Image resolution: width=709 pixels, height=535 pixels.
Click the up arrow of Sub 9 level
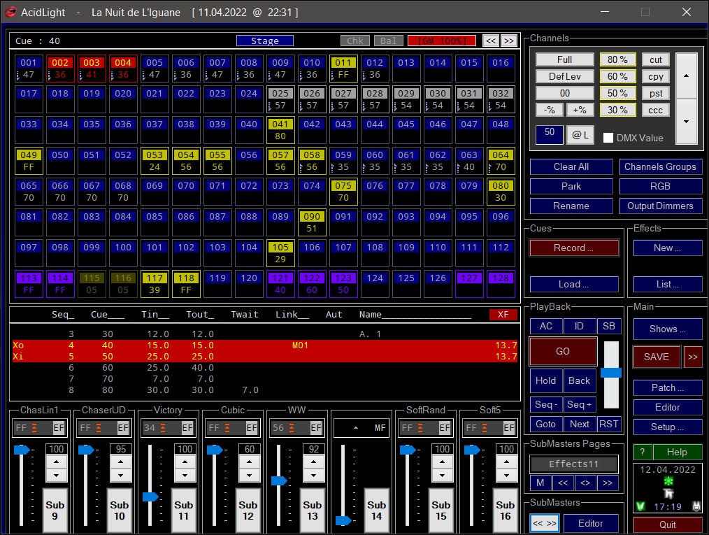[x=55, y=461]
